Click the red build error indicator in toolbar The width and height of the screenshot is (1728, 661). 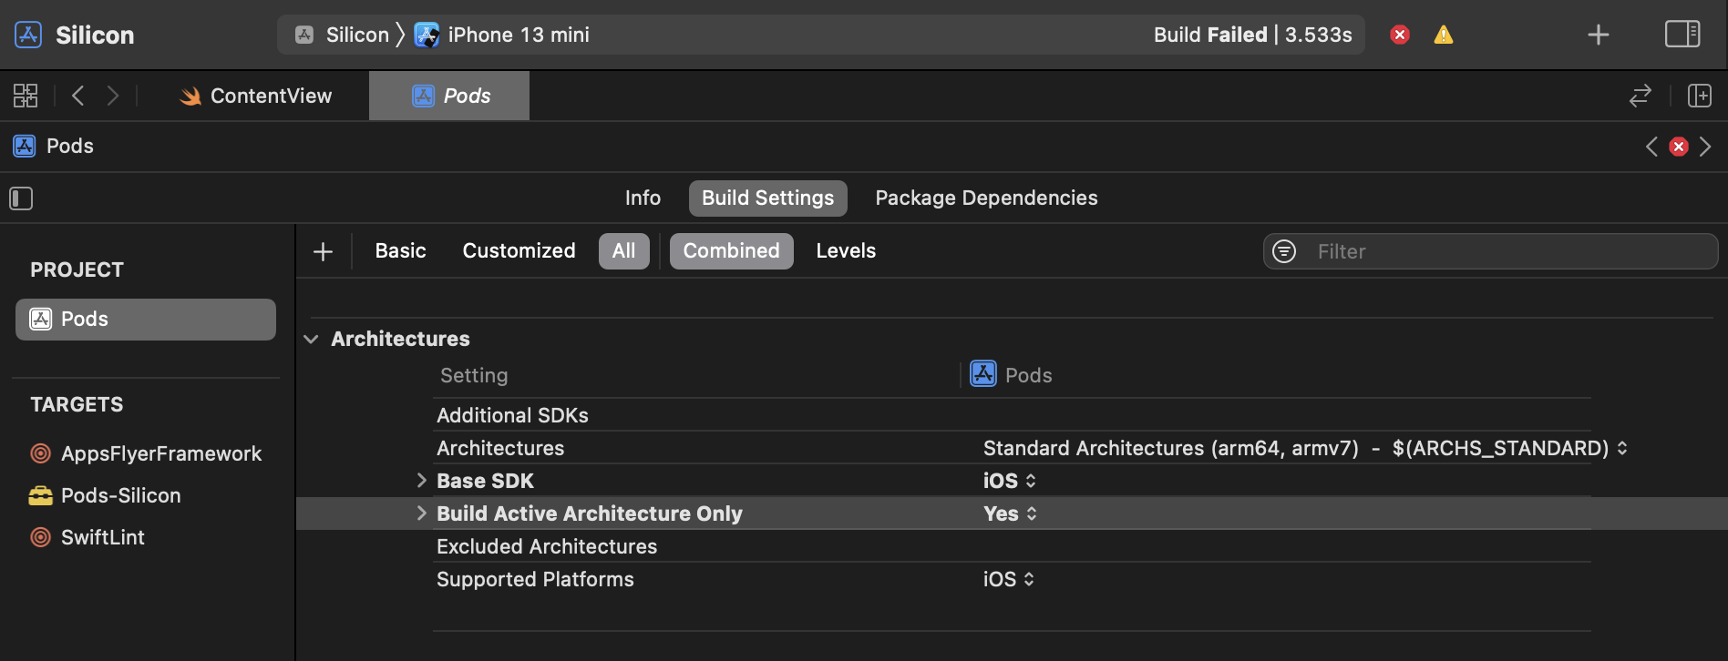(x=1400, y=35)
